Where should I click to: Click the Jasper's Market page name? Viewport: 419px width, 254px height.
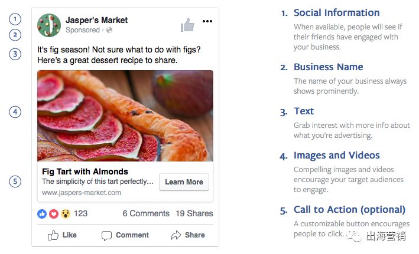96,20
